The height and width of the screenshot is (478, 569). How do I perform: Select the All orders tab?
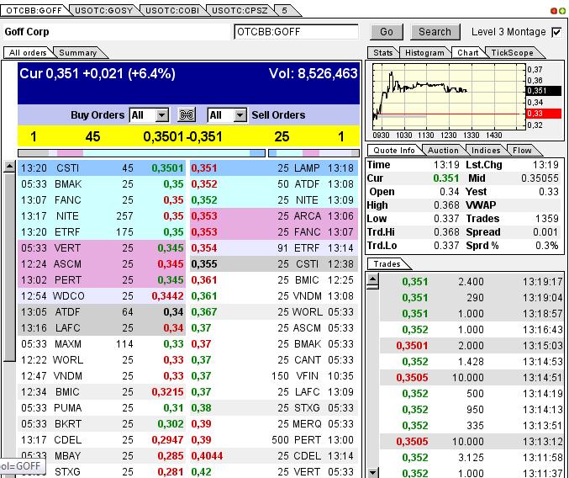(x=28, y=53)
